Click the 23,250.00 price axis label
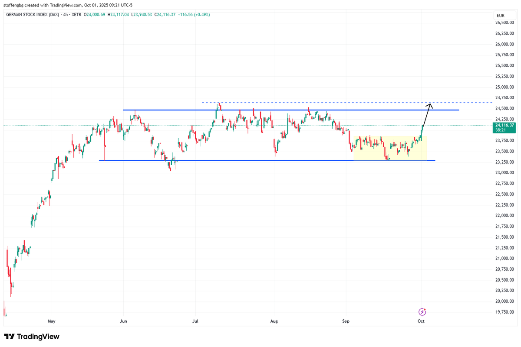 coord(505,162)
